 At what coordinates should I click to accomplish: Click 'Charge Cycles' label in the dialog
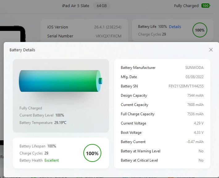pyautogui.click(x=31, y=153)
